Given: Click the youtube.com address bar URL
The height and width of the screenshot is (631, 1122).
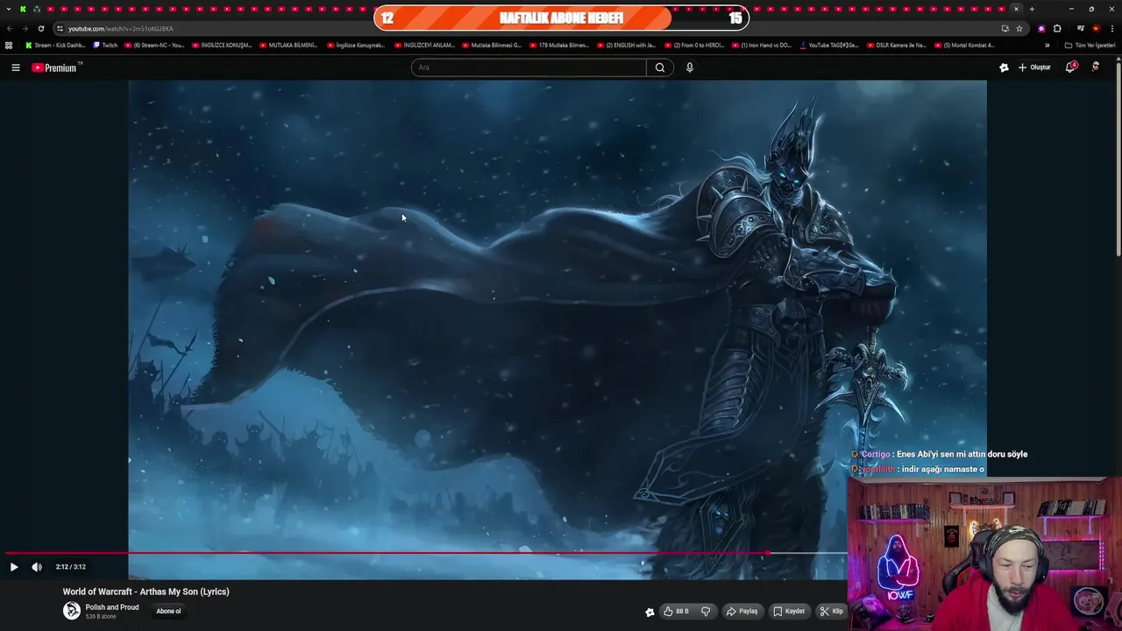Looking at the screenshot, I should point(121,28).
